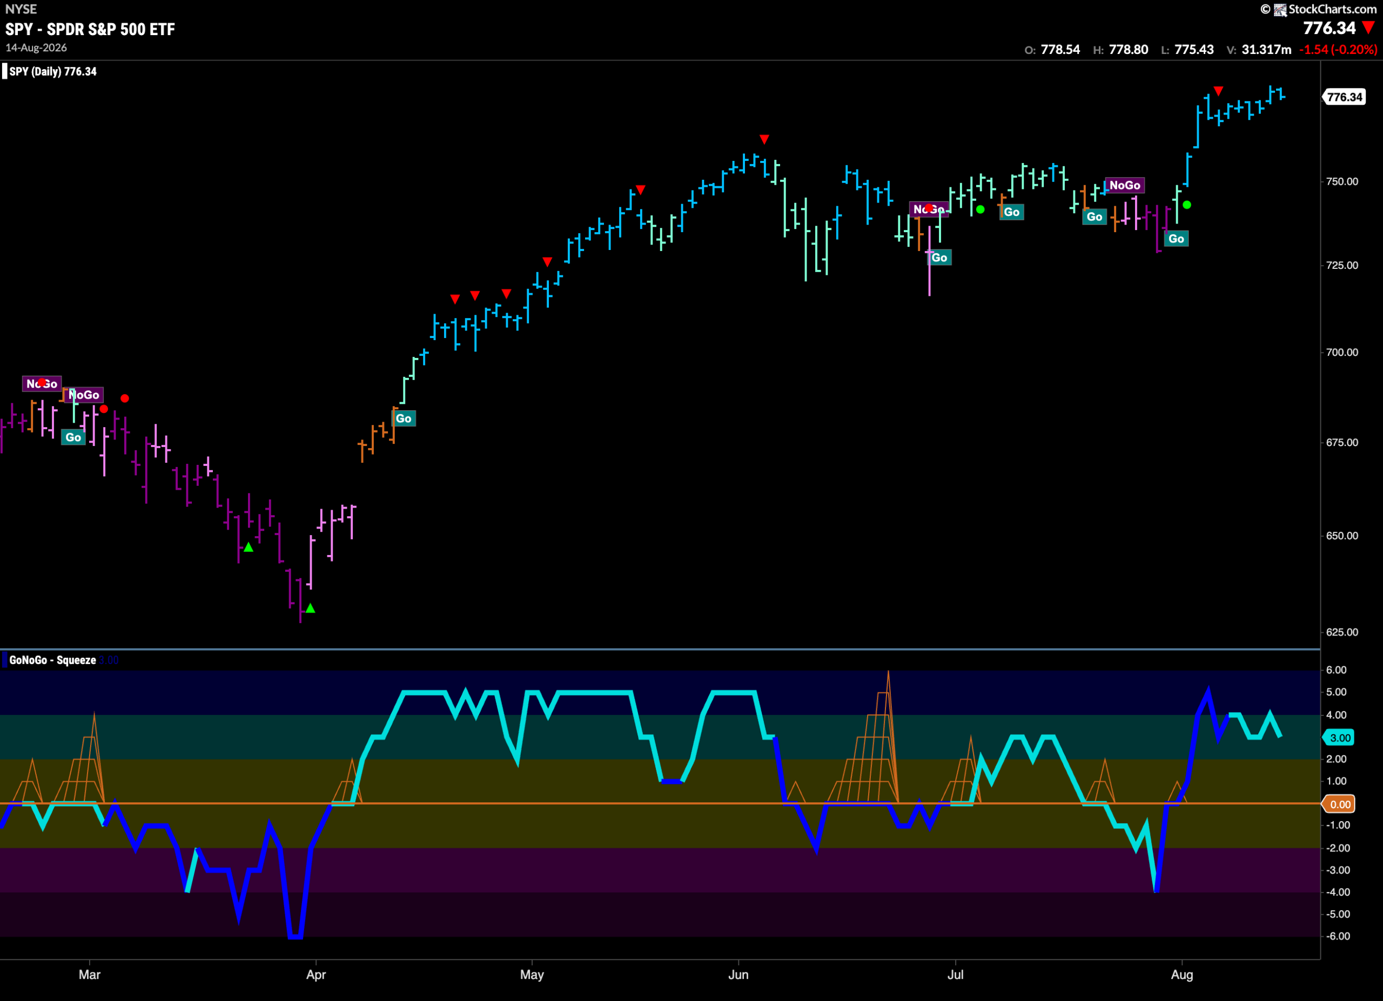The width and height of the screenshot is (1383, 1001).
Task: Click the green dot marker in early July
Action: click(x=980, y=209)
